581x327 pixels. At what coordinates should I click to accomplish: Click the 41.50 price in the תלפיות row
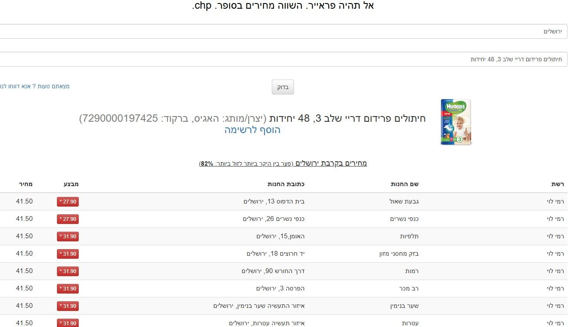(x=24, y=236)
